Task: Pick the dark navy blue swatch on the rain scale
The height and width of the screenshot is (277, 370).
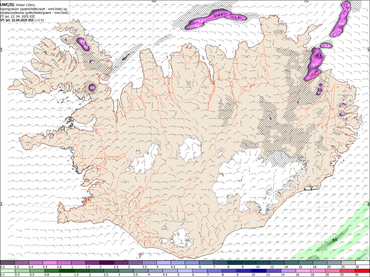Action: (x=258, y=271)
